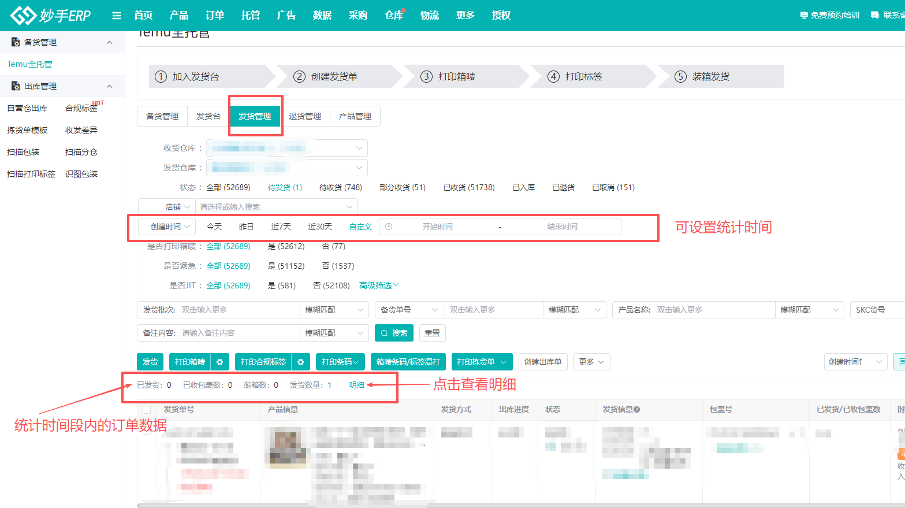Screen dimensions: 905x508
Task: Switch to the 退货管理 tab
Action: click(x=305, y=116)
